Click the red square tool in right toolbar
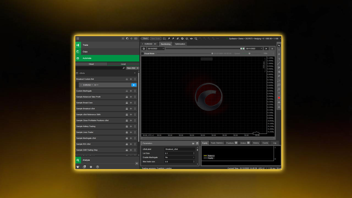 (279, 98)
